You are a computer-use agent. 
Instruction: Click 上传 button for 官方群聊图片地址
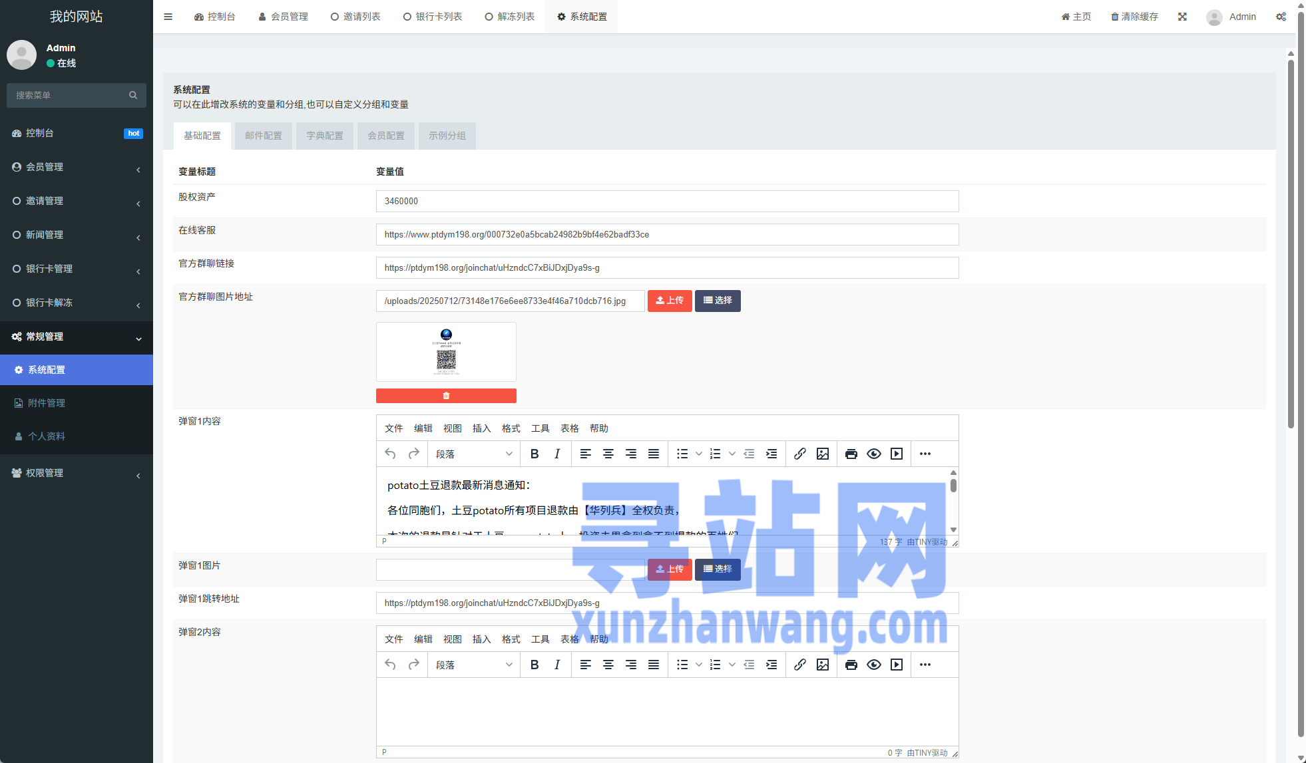[x=670, y=301]
